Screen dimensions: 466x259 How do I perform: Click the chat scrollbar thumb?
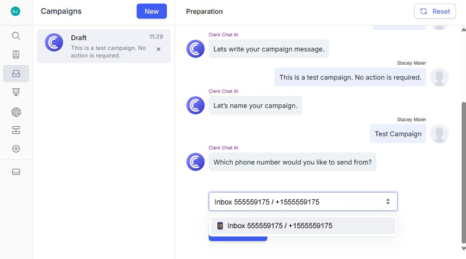pyautogui.click(x=464, y=172)
